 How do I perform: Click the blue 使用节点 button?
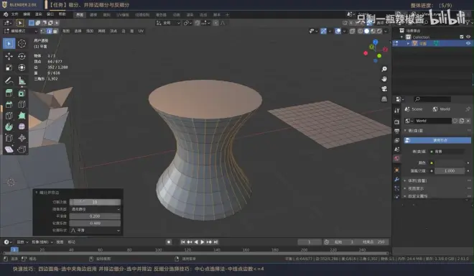click(x=437, y=140)
